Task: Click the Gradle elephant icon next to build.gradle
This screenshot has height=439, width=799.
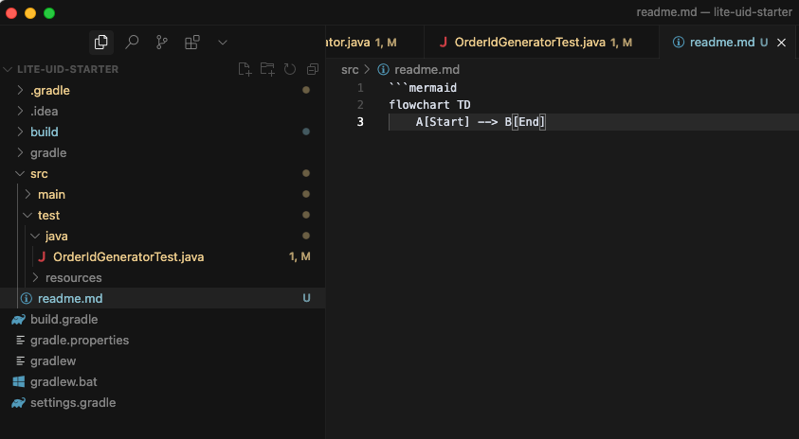Action: (19, 320)
